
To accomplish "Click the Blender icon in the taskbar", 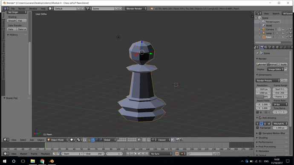I will 52,161.
